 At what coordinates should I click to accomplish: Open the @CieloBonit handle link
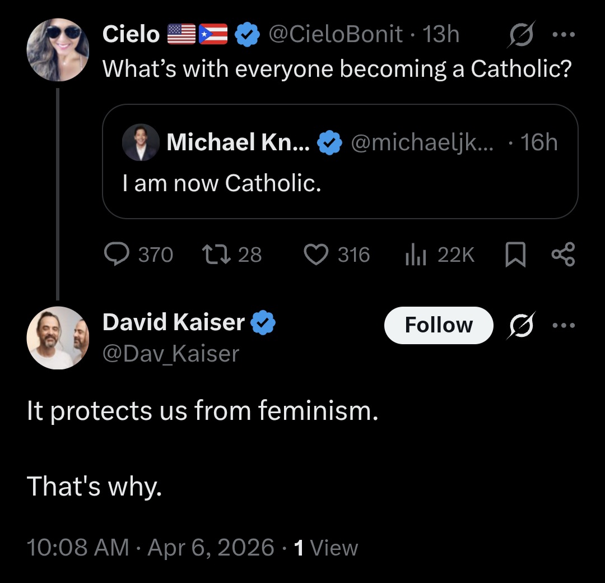click(336, 35)
